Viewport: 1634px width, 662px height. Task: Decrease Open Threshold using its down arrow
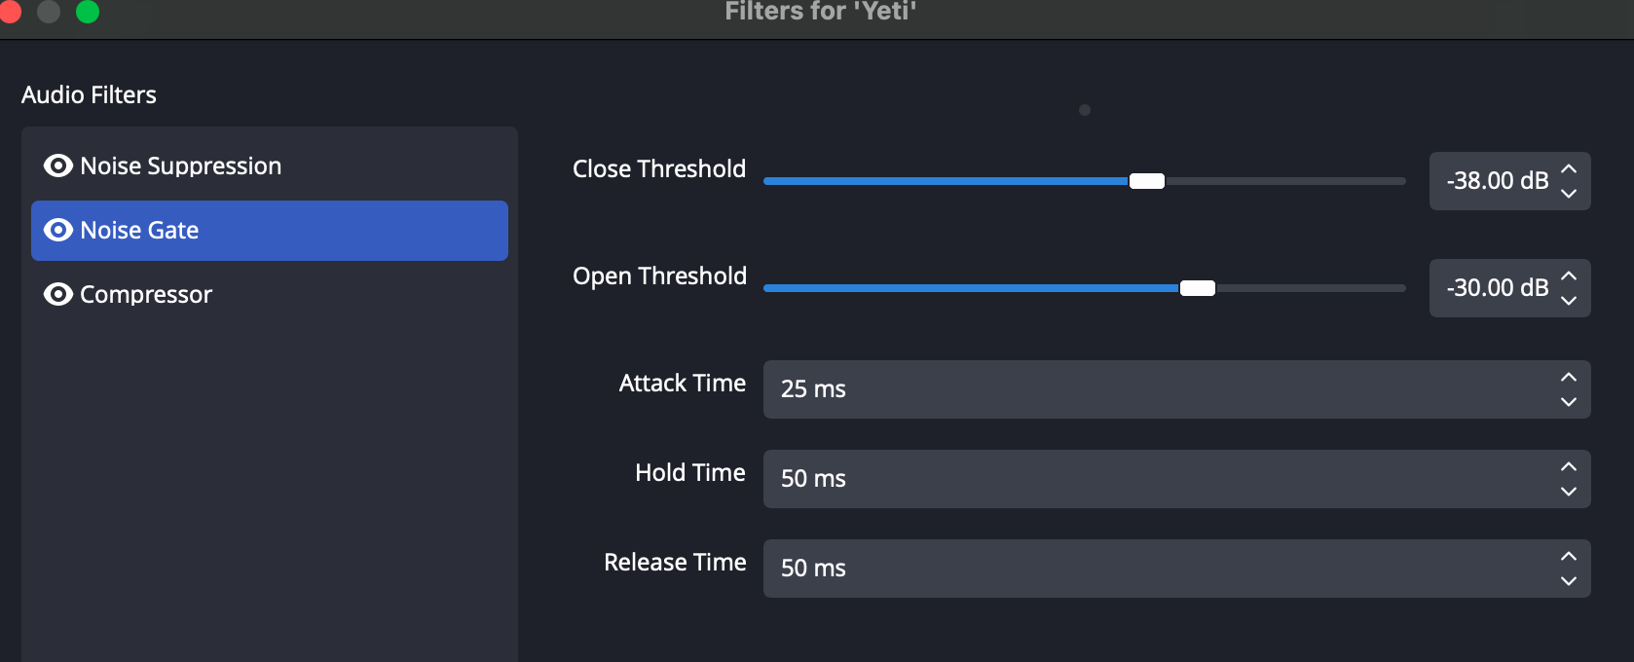tap(1568, 301)
